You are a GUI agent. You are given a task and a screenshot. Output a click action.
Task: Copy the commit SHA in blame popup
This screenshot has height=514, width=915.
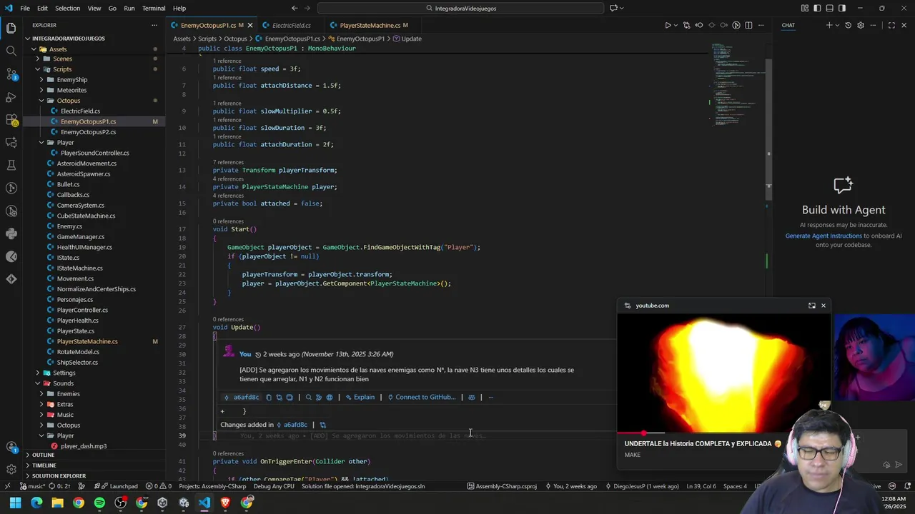(269, 397)
